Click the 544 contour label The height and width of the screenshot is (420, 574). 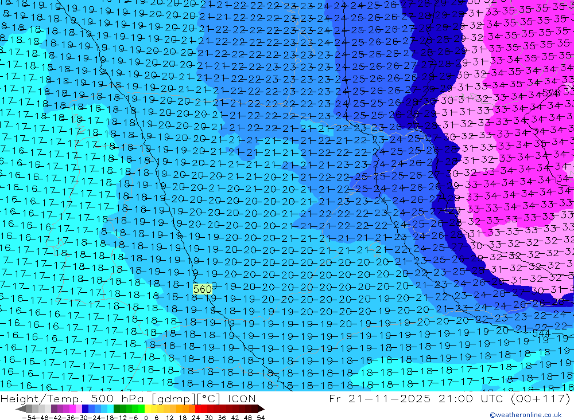click(541, 333)
